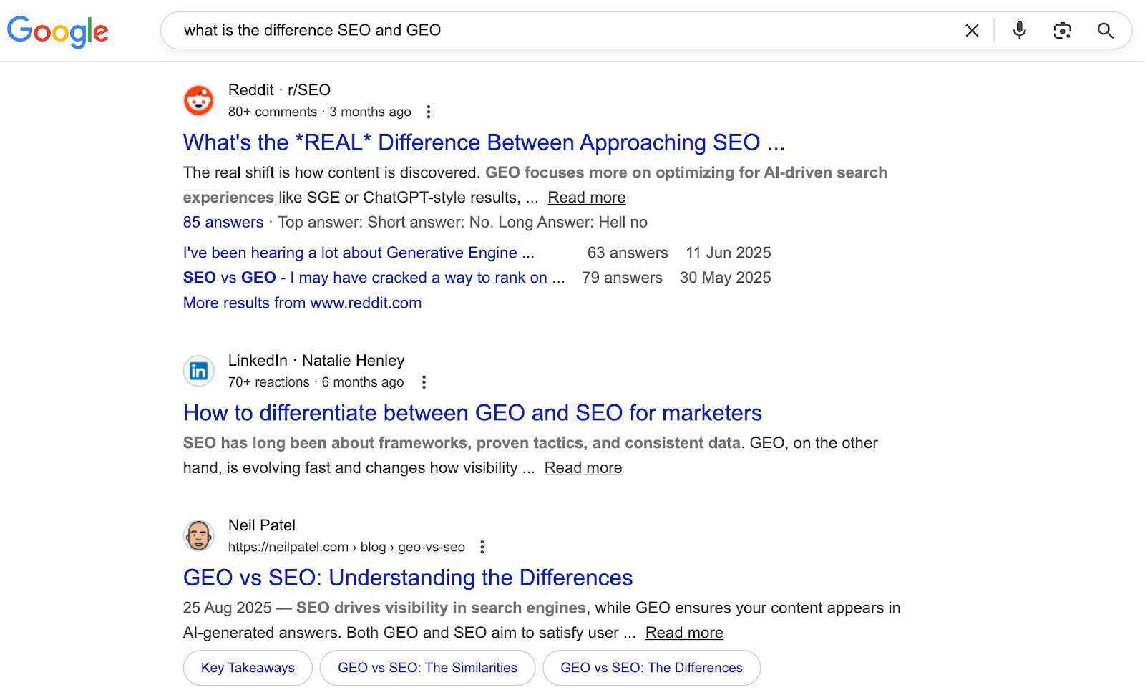
Task: Select the "Key Takeaways" chip
Action: 248,668
